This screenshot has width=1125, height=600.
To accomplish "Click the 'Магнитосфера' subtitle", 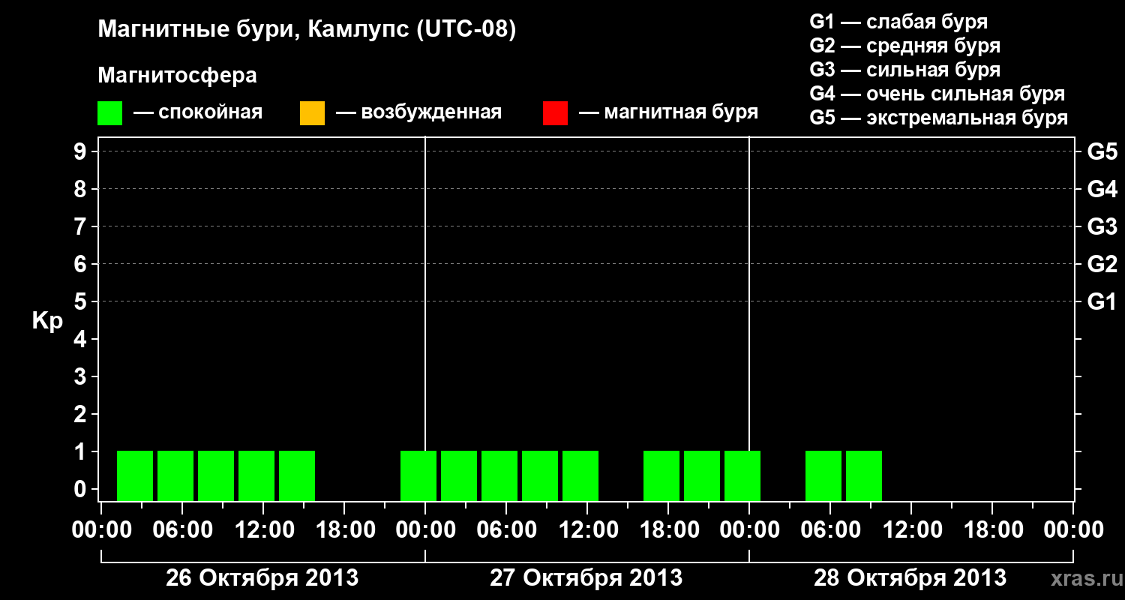I will 177,75.
